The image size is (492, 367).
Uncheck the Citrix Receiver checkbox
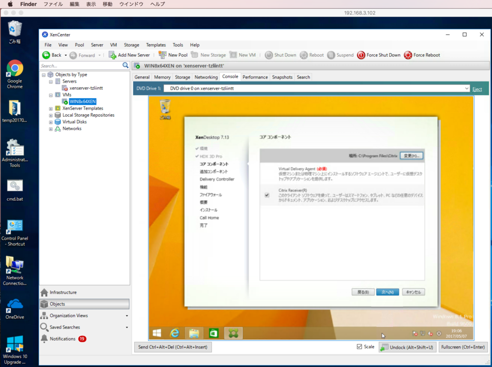267,195
